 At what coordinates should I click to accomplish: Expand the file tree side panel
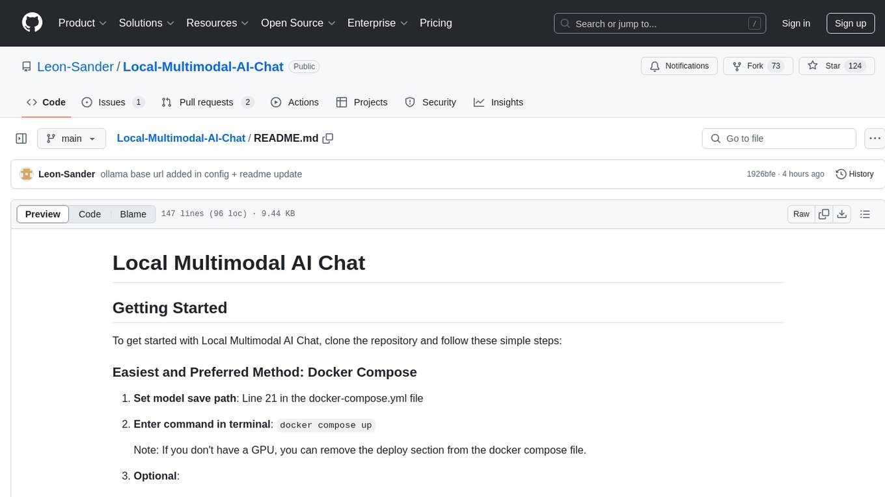(21, 139)
